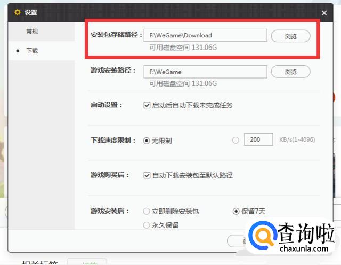Screen dimensions: 341x265
Task: Select 立即删除安装包 option
Action: [x=147, y=211]
